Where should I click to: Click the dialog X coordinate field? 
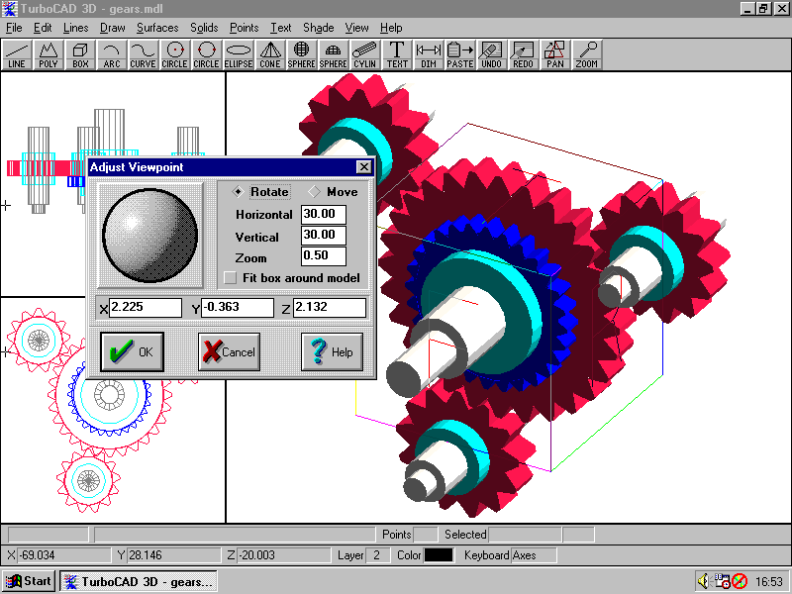tap(145, 308)
